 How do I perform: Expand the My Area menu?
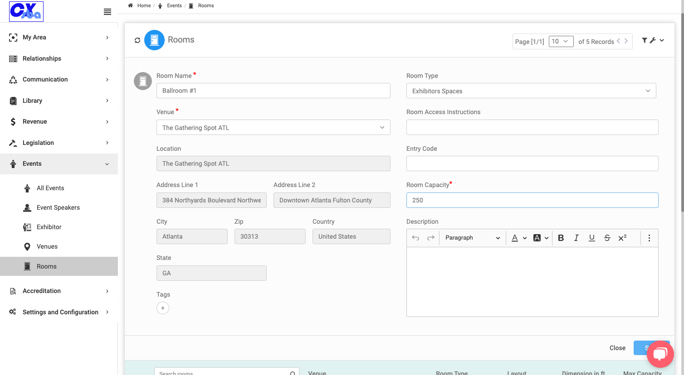click(x=59, y=38)
